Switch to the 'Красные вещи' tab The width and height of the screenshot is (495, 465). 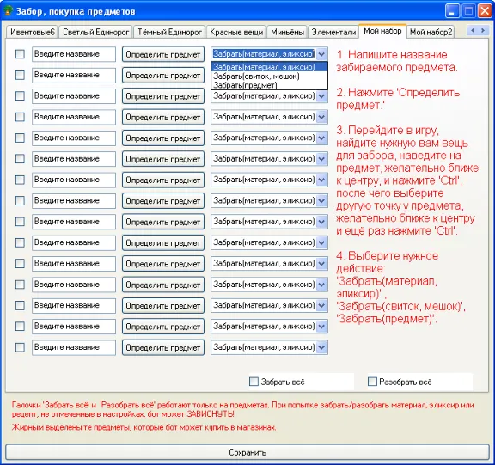click(x=236, y=32)
